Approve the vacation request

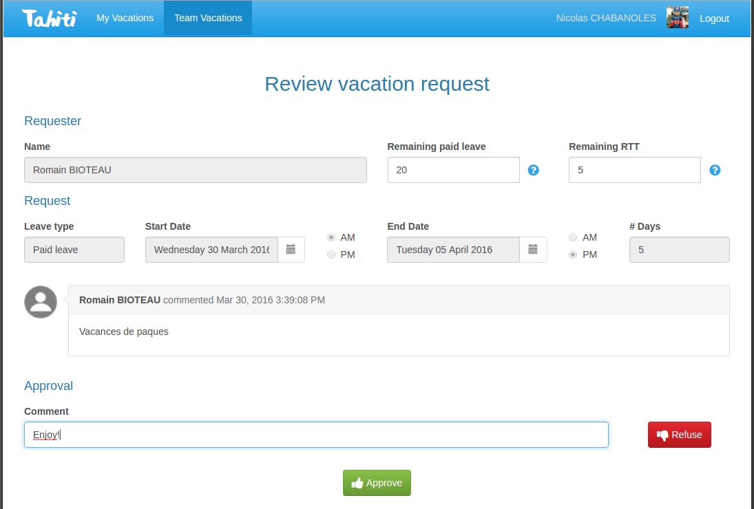[377, 483]
